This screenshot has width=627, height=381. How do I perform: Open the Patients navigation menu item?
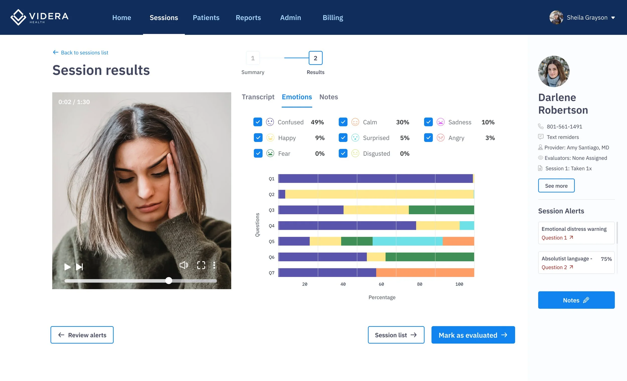(206, 18)
